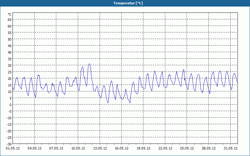
Task: Select the 22.05.12 date label
Action: [165, 149]
